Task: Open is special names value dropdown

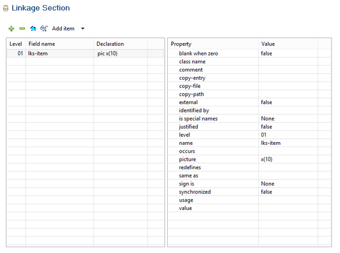Action: [x=267, y=118]
